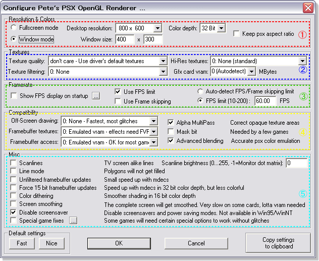Click the window width field showing 400
The image size is (319, 261).
point(125,39)
